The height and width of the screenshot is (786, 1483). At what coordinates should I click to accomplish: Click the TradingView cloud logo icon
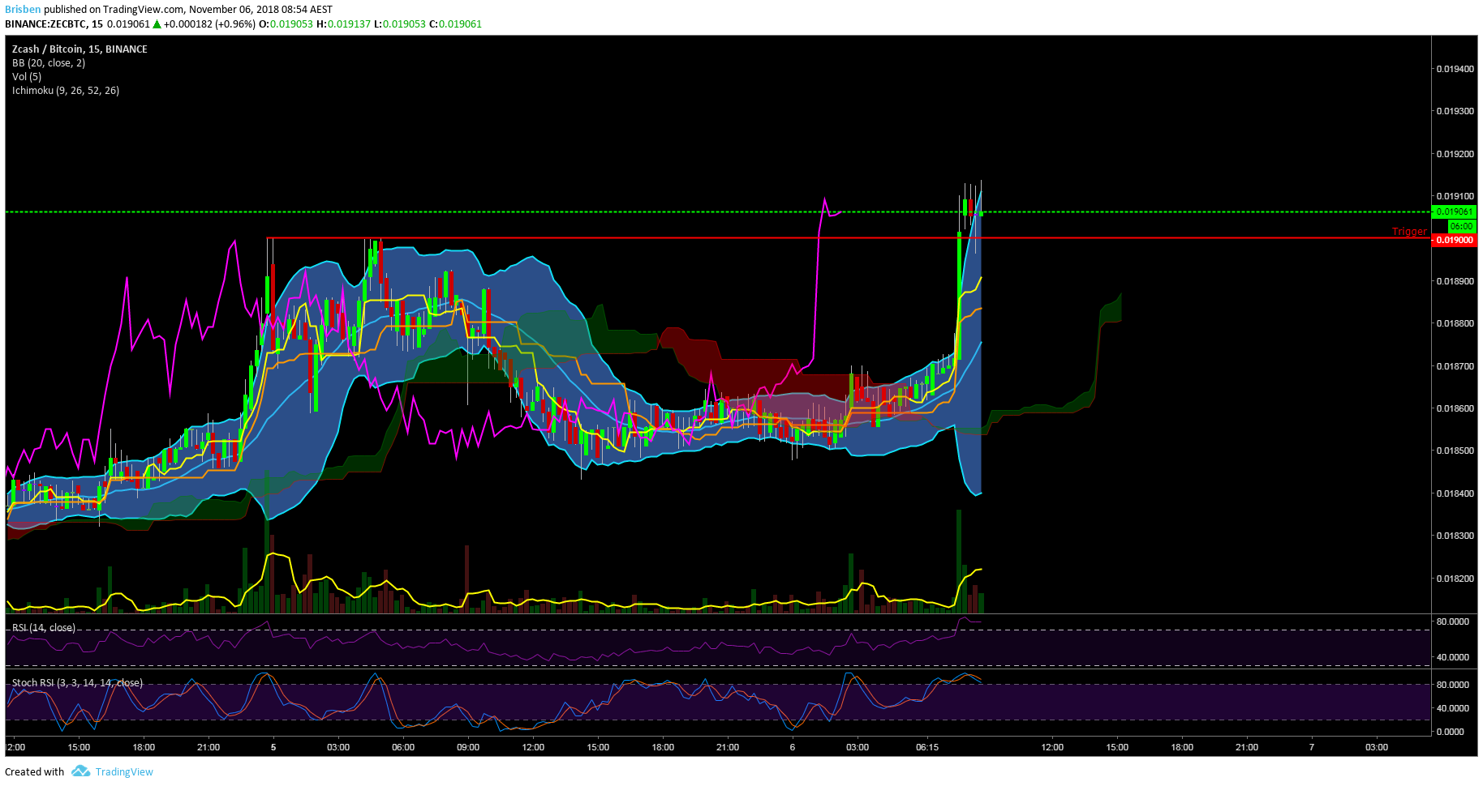(80, 771)
